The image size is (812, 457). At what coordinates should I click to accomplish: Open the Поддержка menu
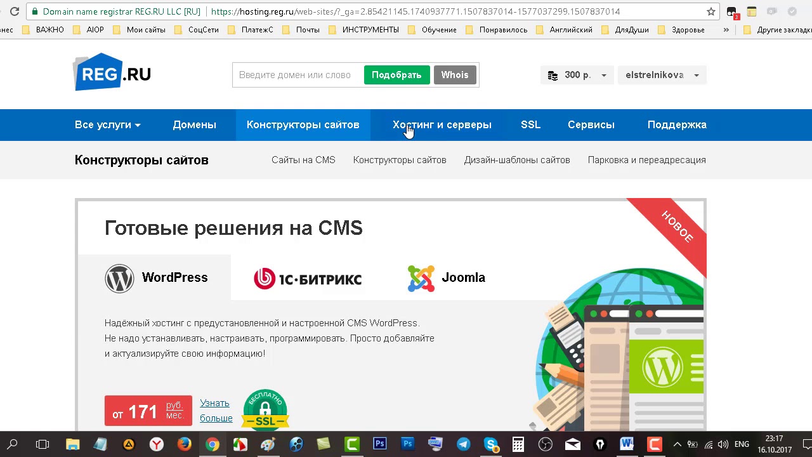[x=677, y=124]
